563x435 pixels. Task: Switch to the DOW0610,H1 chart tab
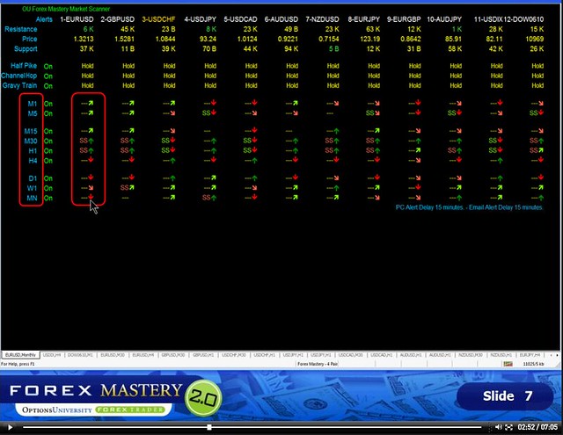click(80, 355)
